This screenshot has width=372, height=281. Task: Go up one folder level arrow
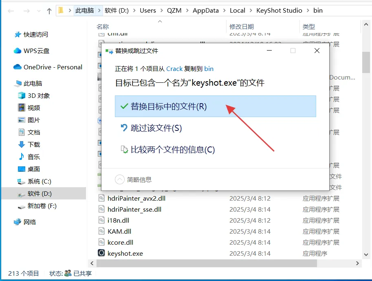[49, 11]
